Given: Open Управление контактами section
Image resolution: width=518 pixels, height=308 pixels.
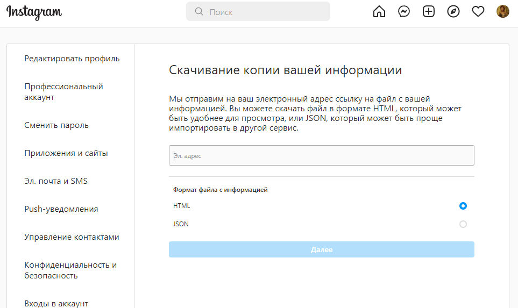Looking at the screenshot, I should click(x=72, y=237).
